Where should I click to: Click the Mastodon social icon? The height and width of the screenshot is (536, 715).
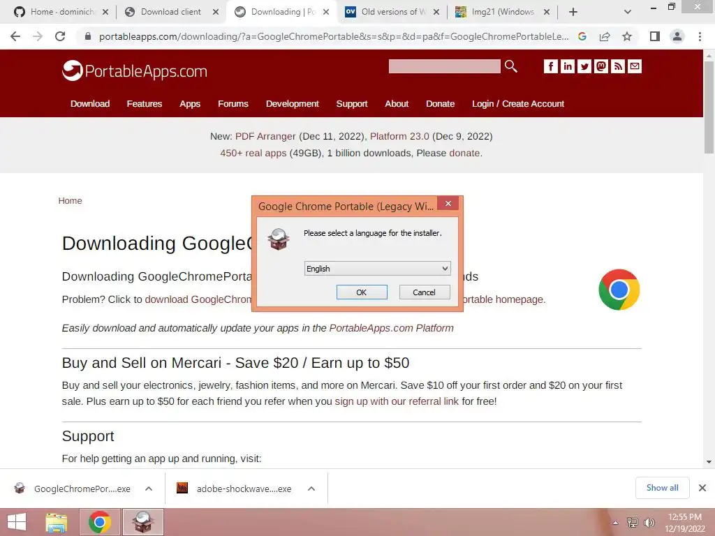click(x=601, y=66)
